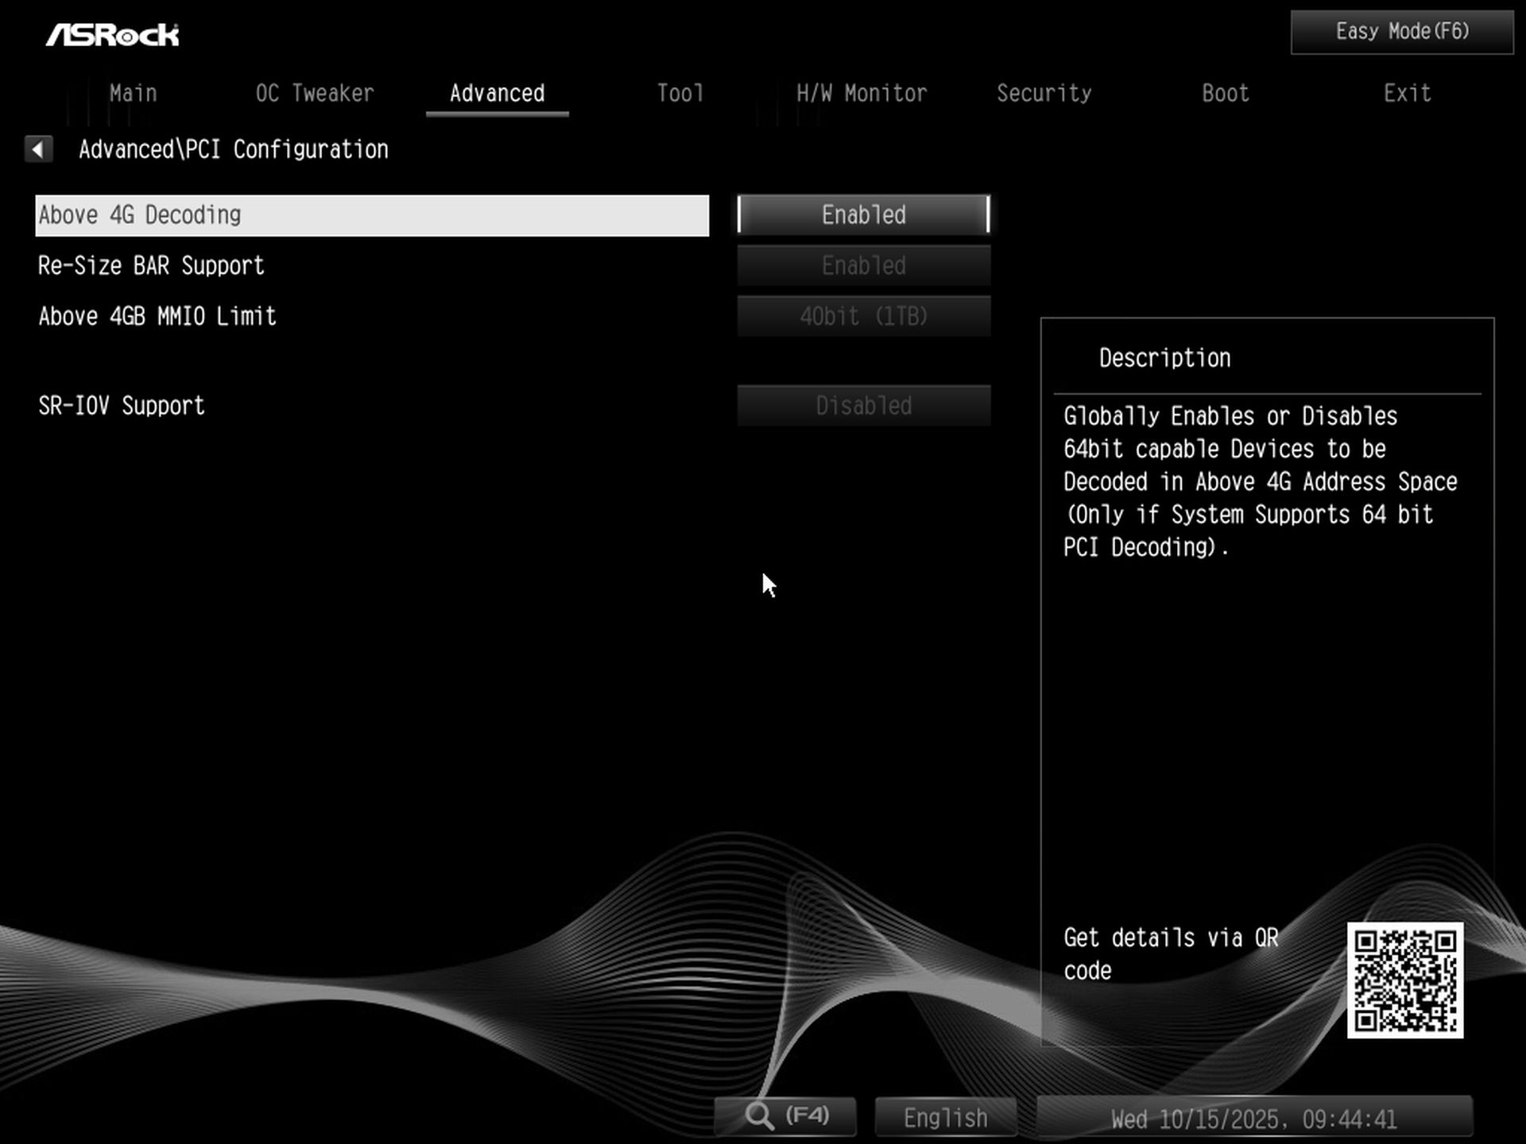
Task: Go to the Security menu
Action: (1044, 93)
